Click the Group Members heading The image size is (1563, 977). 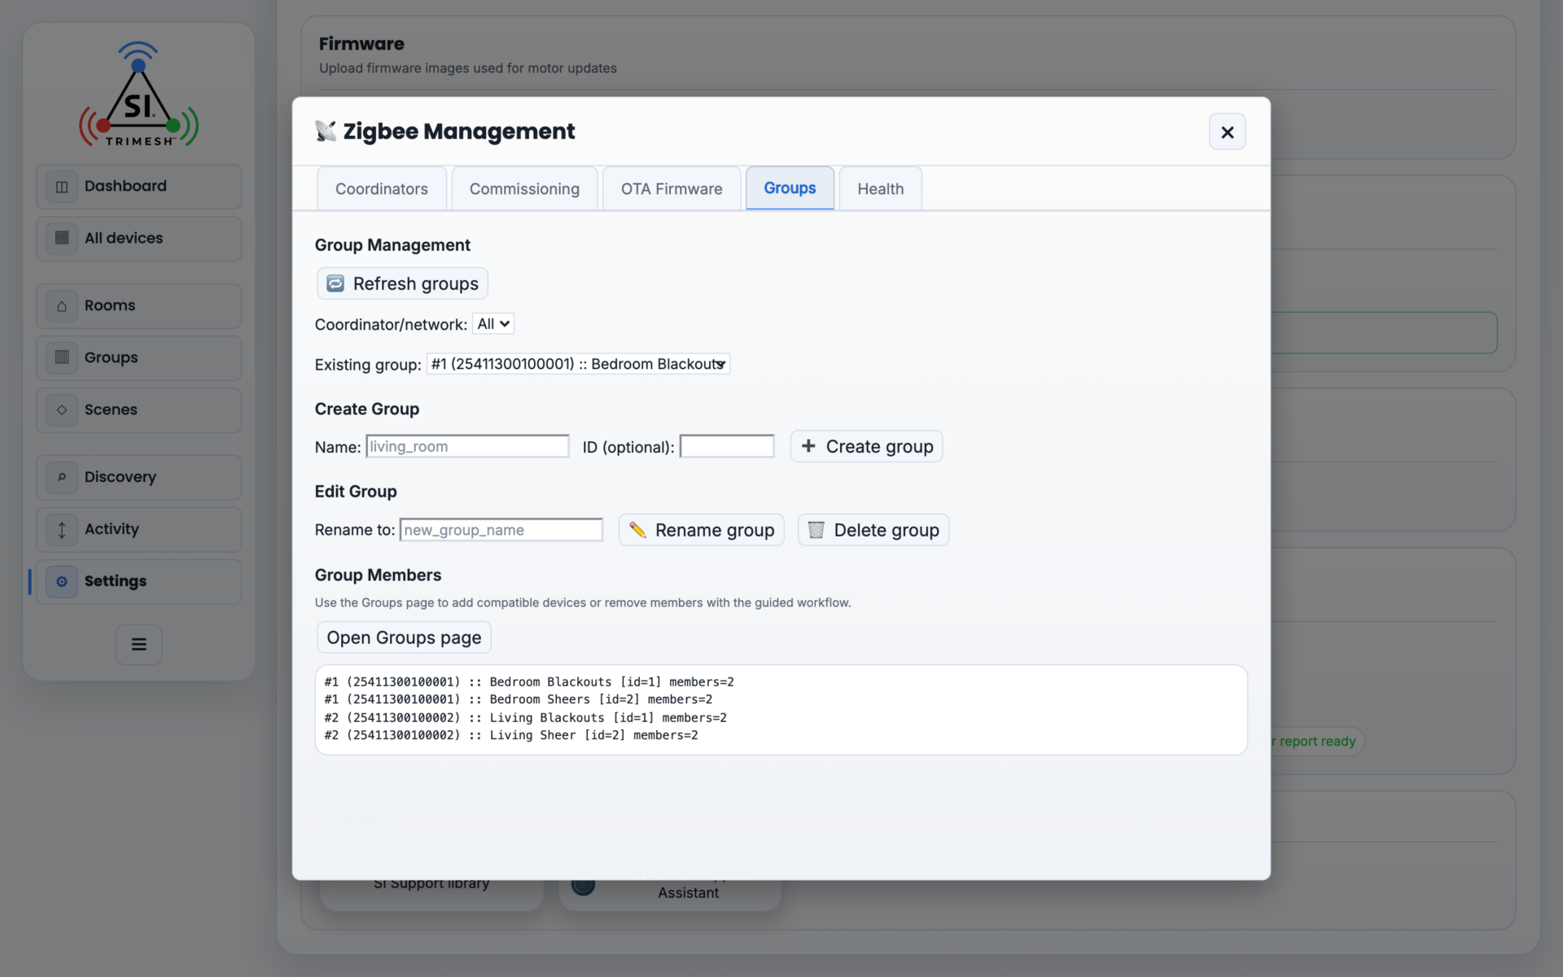click(x=378, y=575)
